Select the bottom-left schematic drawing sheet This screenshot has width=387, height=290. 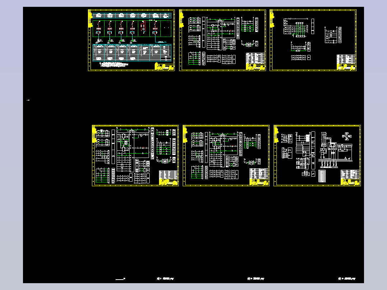[x=135, y=155]
